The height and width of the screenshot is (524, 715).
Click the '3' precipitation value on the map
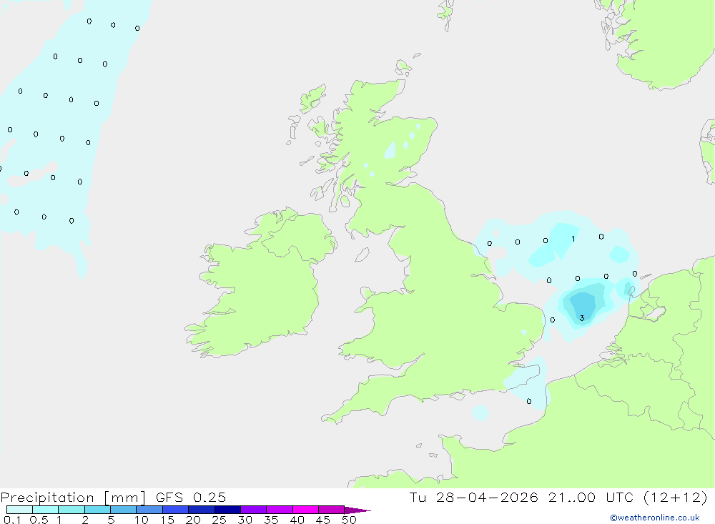click(582, 318)
